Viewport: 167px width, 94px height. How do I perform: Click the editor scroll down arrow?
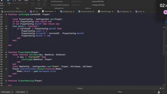(x=164, y=85)
